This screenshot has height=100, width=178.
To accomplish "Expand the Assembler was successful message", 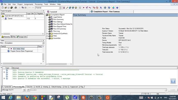I will [x=4, y=78].
